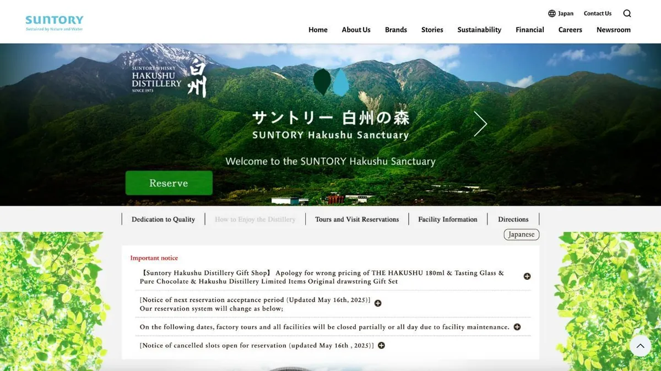Open the Directions tab
Viewport: 661px width, 371px height.
(x=513, y=219)
